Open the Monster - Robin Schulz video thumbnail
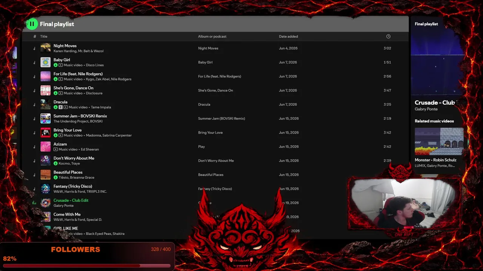This screenshot has height=271, width=483. [x=439, y=142]
